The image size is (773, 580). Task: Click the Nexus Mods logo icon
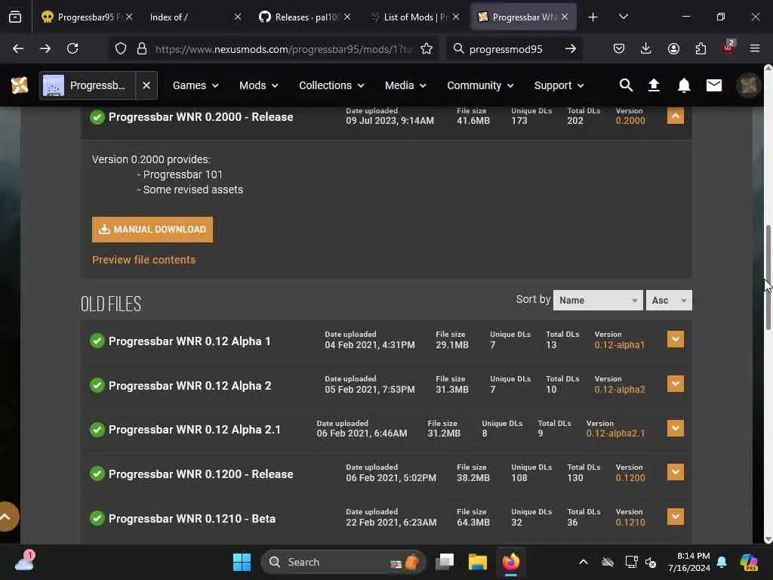[20, 85]
